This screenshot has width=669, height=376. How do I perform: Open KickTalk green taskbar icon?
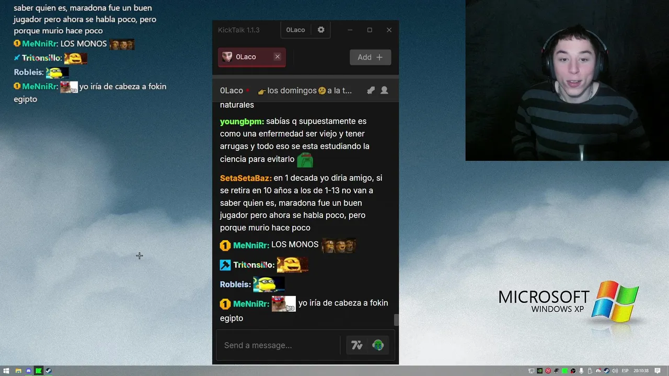(x=38, y=371)
